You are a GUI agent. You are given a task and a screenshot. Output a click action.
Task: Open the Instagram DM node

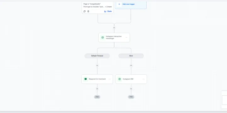tap(131, 79)
